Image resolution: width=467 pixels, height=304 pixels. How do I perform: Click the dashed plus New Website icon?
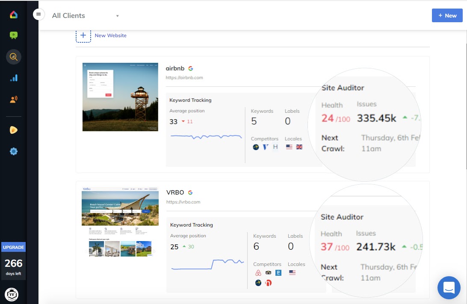(x=83, y=35)
